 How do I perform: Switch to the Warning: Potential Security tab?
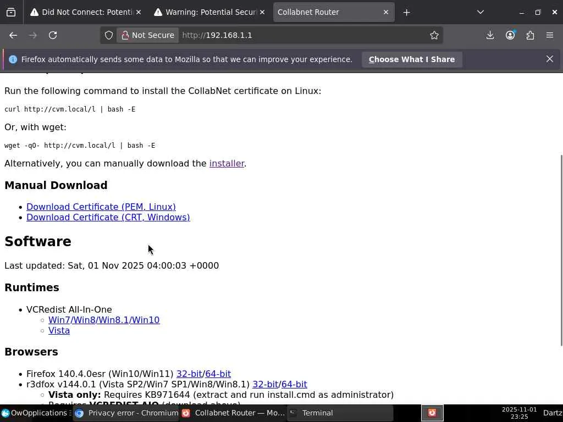[x=209, y=12]
